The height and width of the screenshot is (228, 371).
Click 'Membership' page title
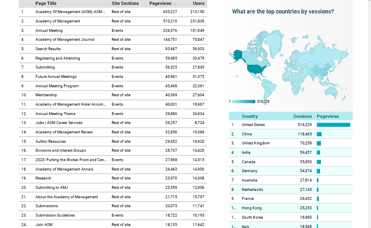[x=46, y=95]
